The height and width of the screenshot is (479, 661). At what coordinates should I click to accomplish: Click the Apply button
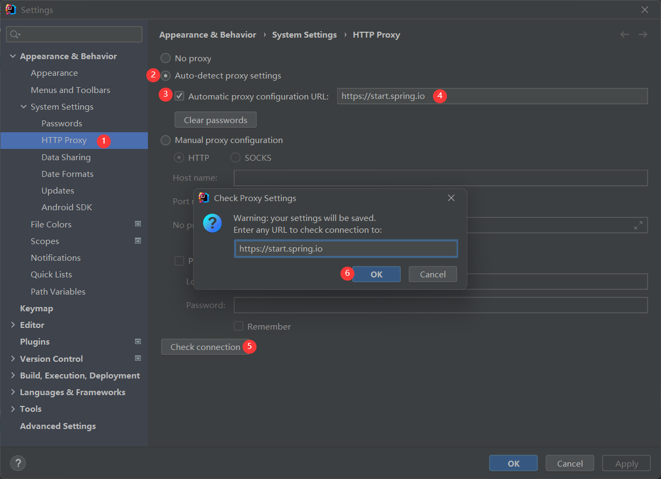click(x=627, y=463)
